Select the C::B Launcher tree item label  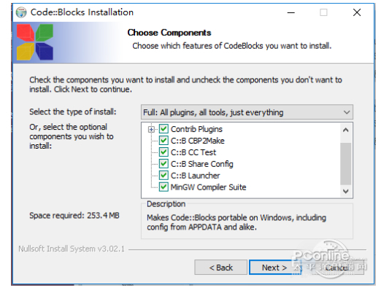tap(196, 176)
